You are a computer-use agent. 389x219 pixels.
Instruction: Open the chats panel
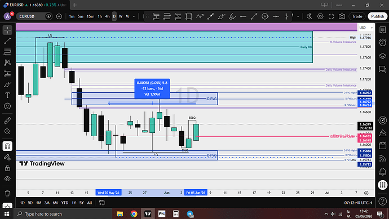click(x=383, y=69)
